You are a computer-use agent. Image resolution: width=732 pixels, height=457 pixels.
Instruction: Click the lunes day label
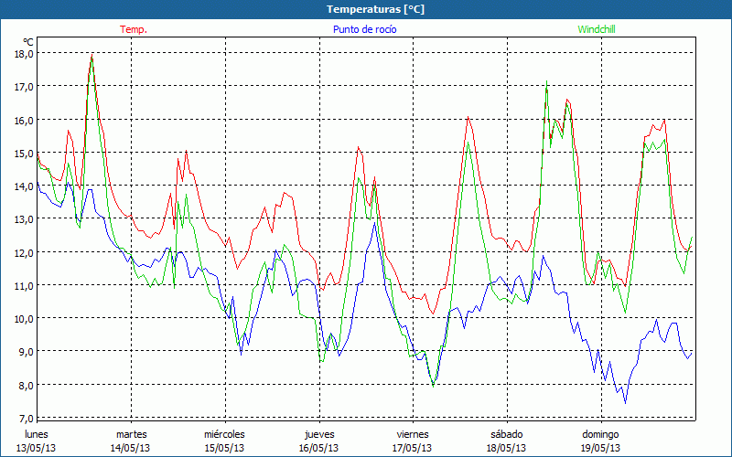(x=37, y=434)
